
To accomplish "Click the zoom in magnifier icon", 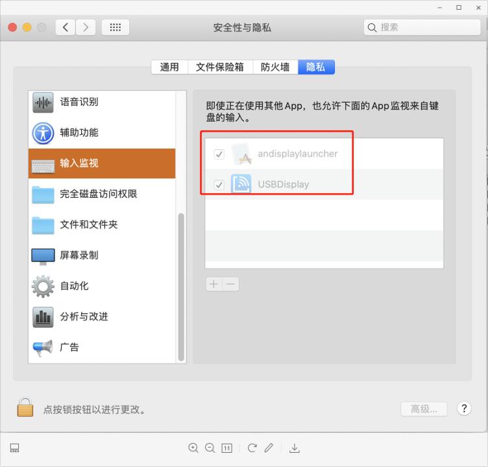I will (x=193, y=448).
